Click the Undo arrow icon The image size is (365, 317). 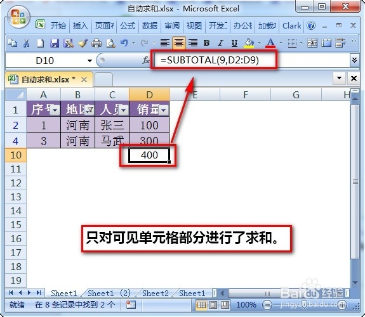124,43
